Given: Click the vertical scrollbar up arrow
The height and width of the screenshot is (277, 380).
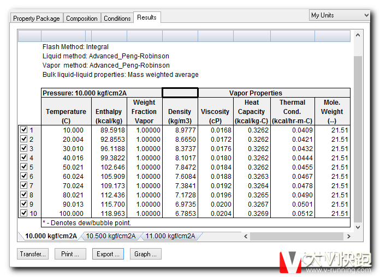Looking at the screenshot, I should (358, 35).
